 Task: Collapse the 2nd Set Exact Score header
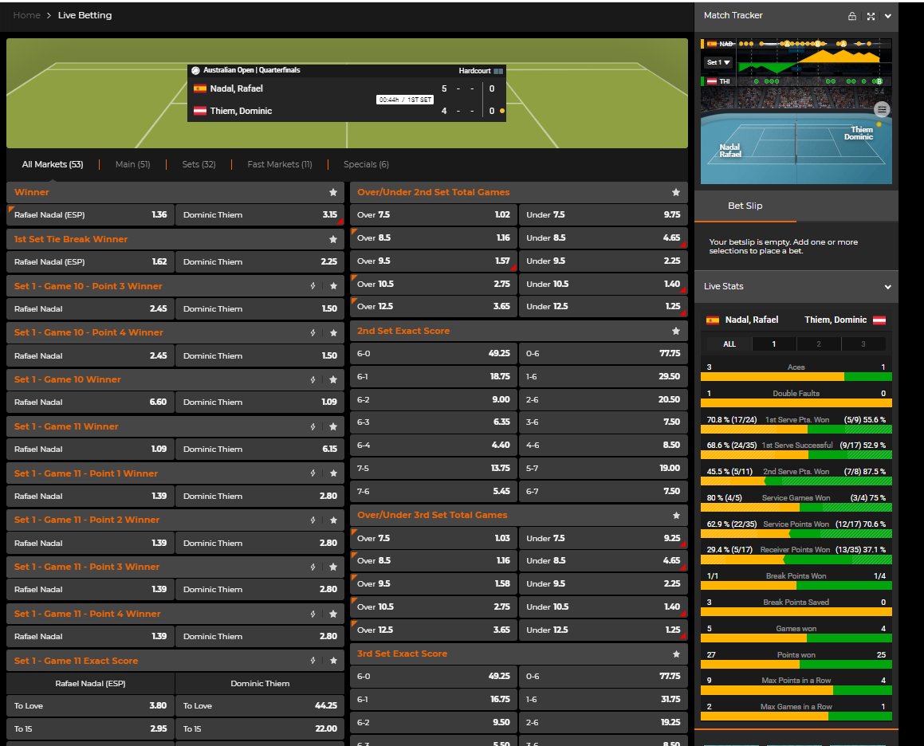click(518, 332)
